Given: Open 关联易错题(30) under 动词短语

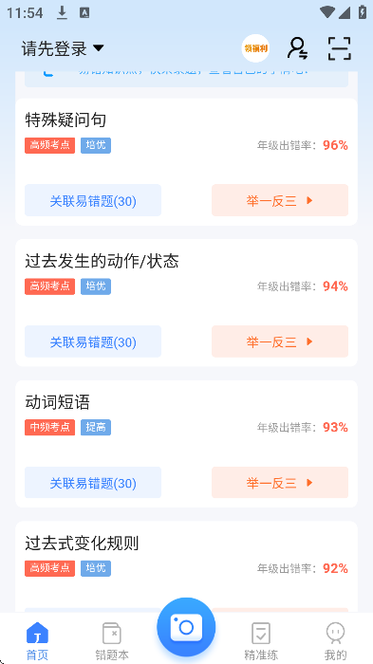Looking at the screenshot, I should point(93,482).
